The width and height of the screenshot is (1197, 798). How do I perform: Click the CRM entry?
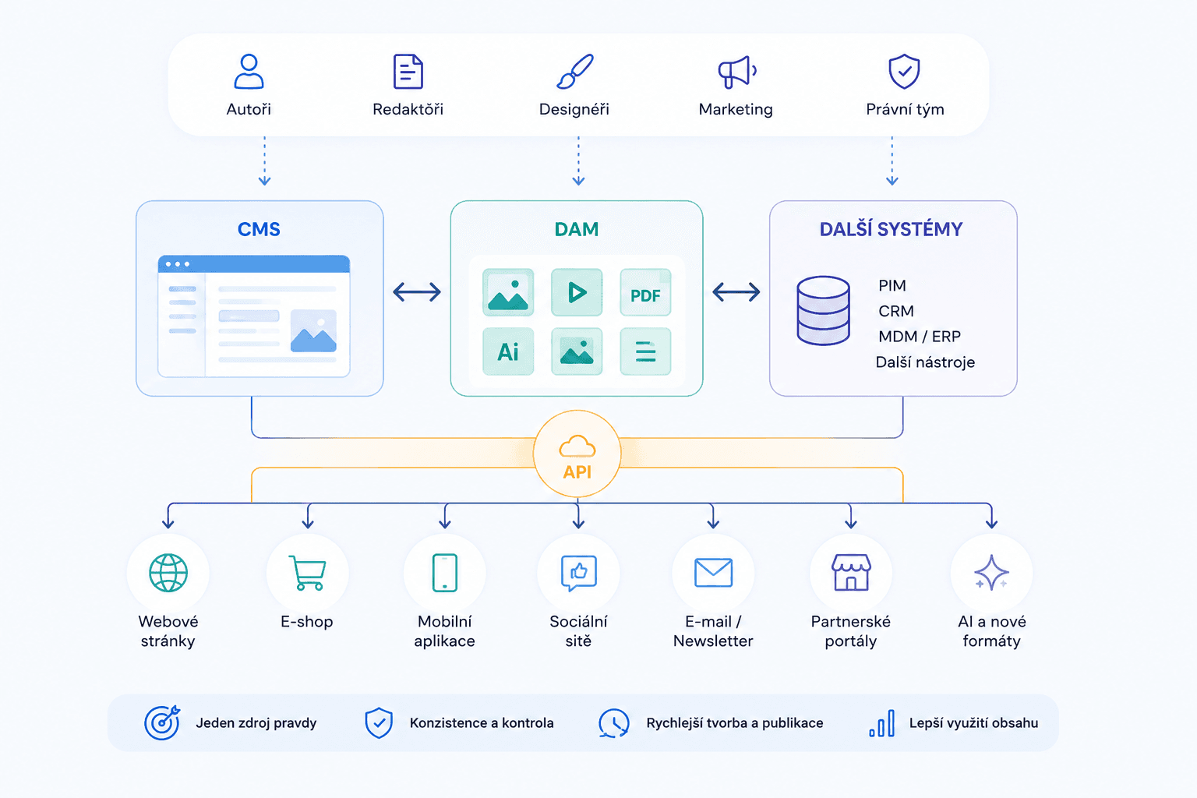coord(896,311)
